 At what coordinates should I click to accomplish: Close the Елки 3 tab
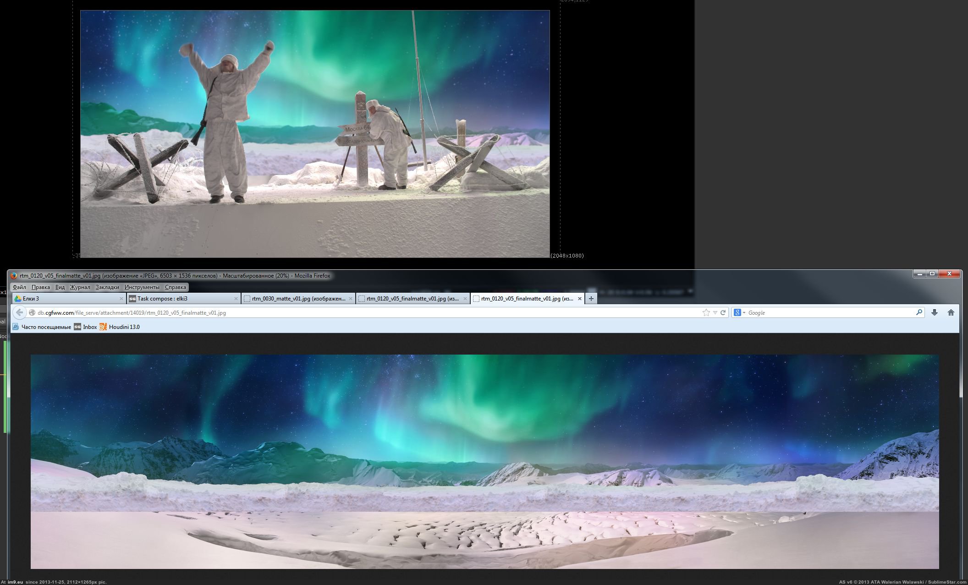click(x=121, y=299)
